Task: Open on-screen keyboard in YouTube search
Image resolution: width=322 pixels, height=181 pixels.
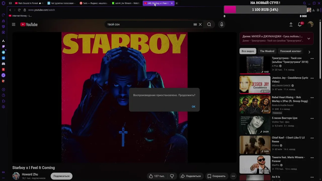Action: [195, 24]
